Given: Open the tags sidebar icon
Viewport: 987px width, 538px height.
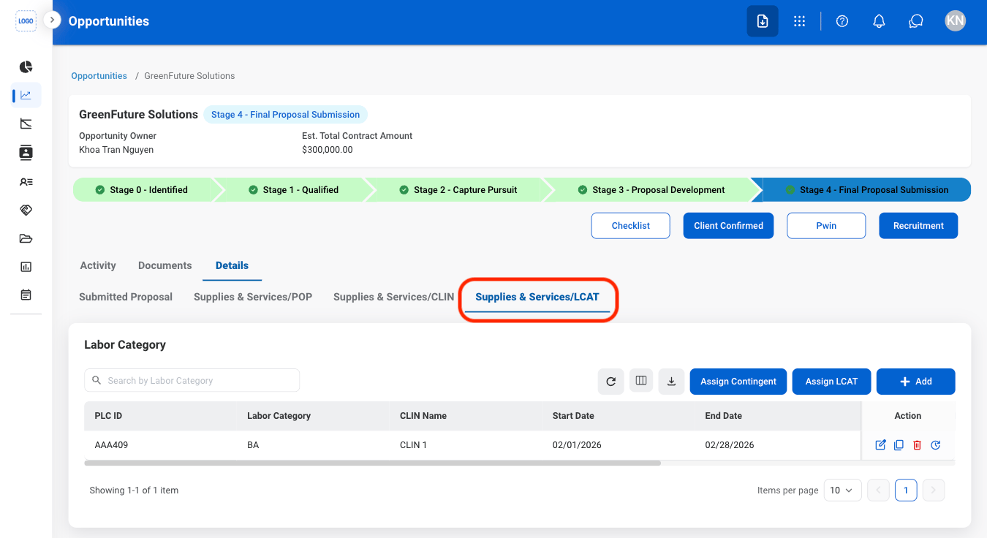Looking at the screenshot, I should coord(26,210).
